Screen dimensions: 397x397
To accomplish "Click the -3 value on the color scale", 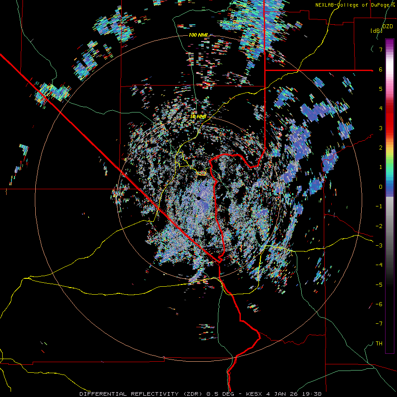I will [x=379, y=246].
